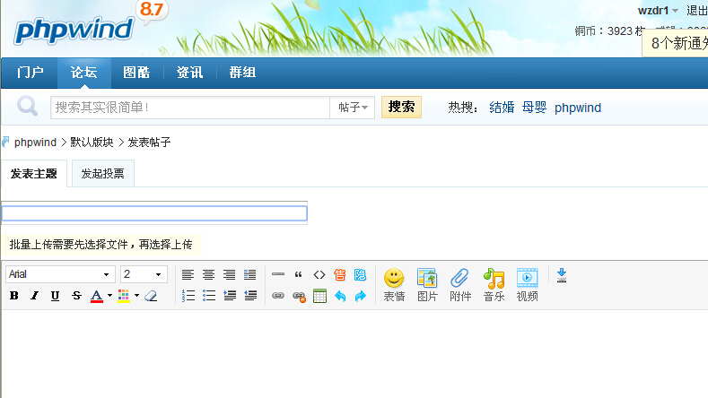Click the undo arrow icon
Viewport: 708px width, 398px height.
click(x=340, y=296)
